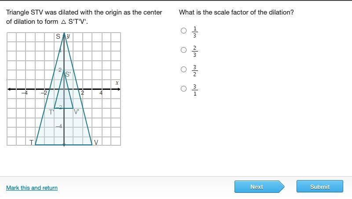The width and height of the screenshot is (352, 199).
Task: Open the Mark this and return link
Action: point(32,188)
